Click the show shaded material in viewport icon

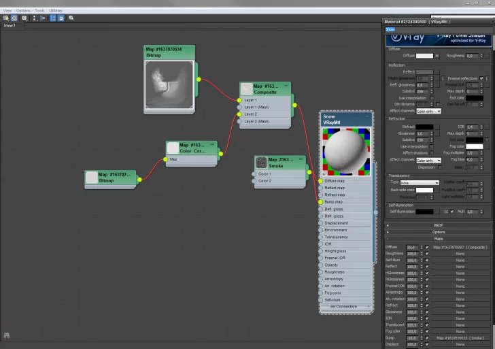24,18
